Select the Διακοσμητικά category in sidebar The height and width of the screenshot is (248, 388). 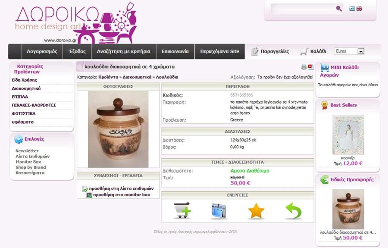[x=26, y=88]
